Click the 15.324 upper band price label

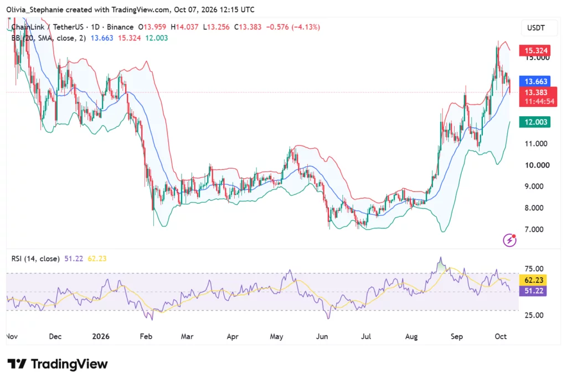[535, 50]
